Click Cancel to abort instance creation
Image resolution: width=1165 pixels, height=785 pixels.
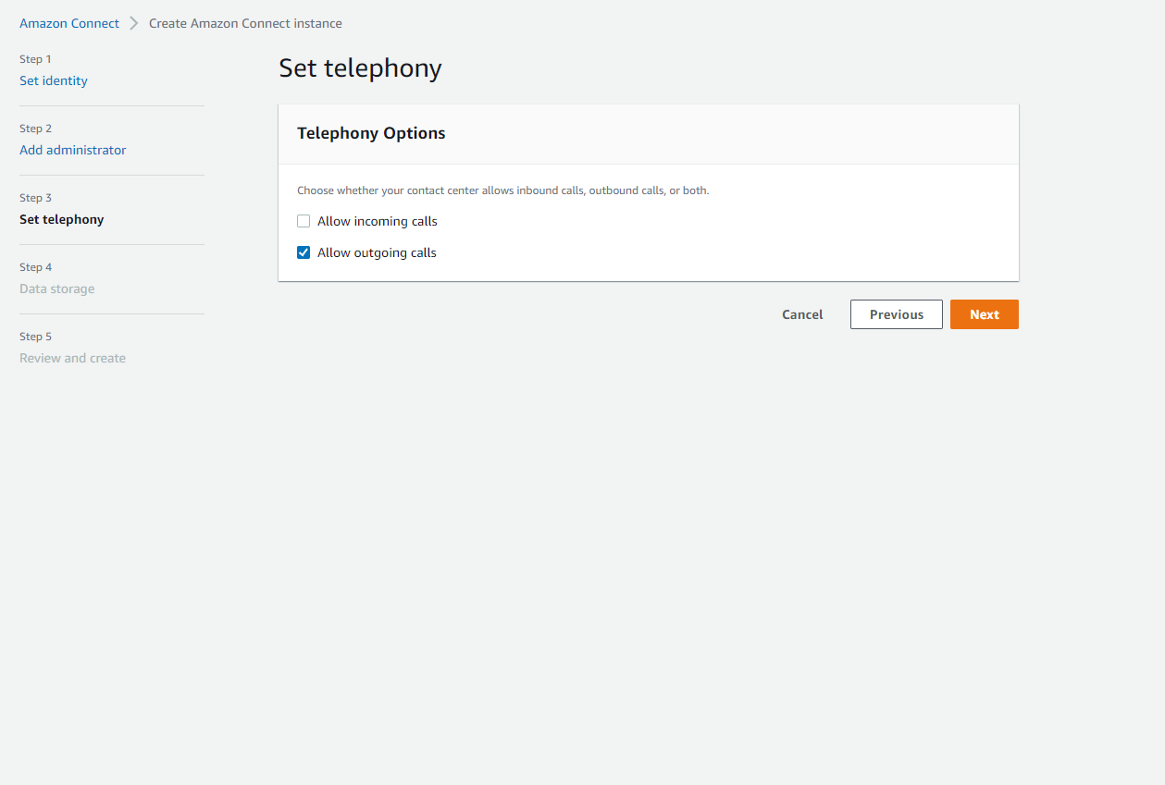click(801, 314)
